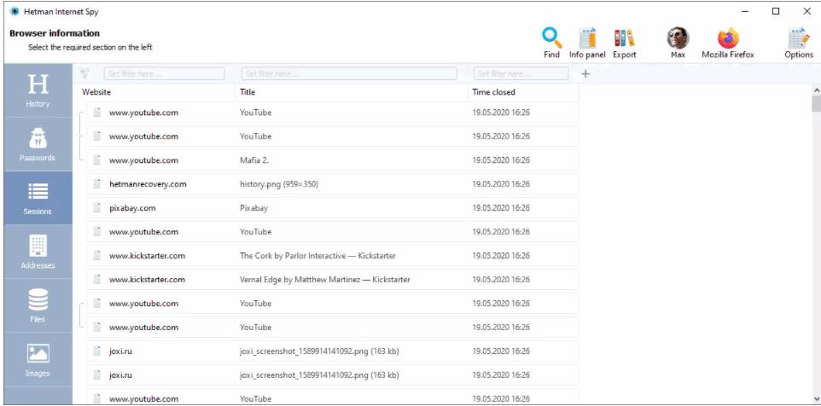
Task: Click the Pixabay title cell
Action: 253,208
